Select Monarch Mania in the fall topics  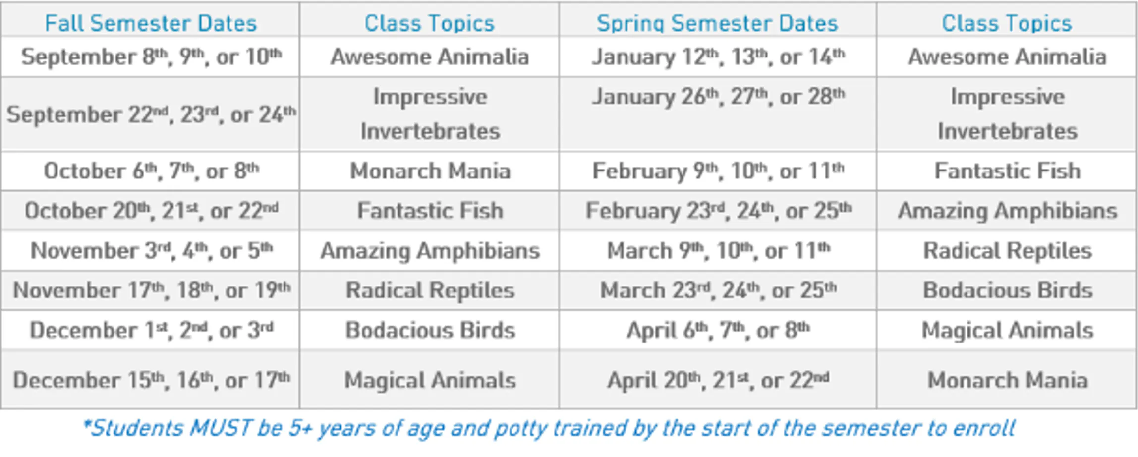tap(430, 171)
